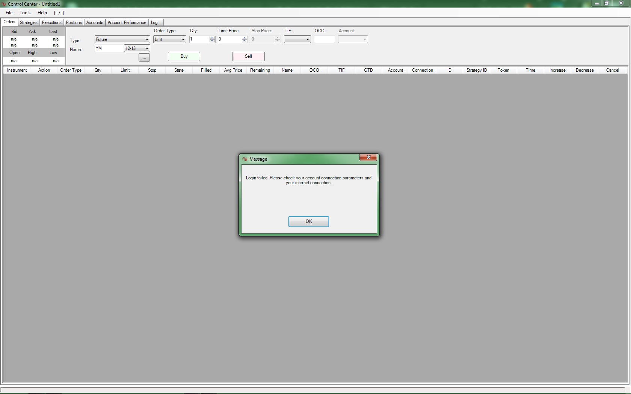Switch to the Strategies tab
The width and height of the screenshot is (631, 394).
point(29,23)
